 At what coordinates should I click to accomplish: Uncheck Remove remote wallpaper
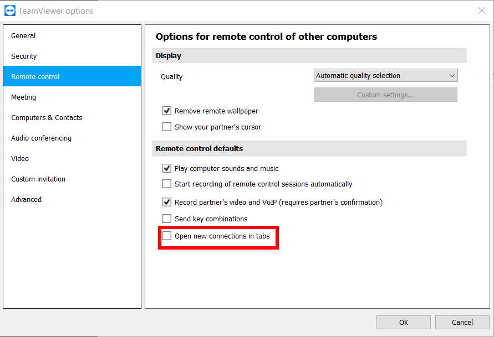click(x=167, y=111)
